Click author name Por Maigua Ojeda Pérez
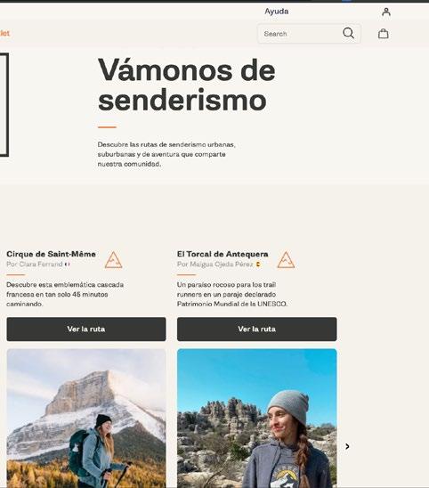The image size is (429, 488). pyautogui.click(x=215, y=264)
